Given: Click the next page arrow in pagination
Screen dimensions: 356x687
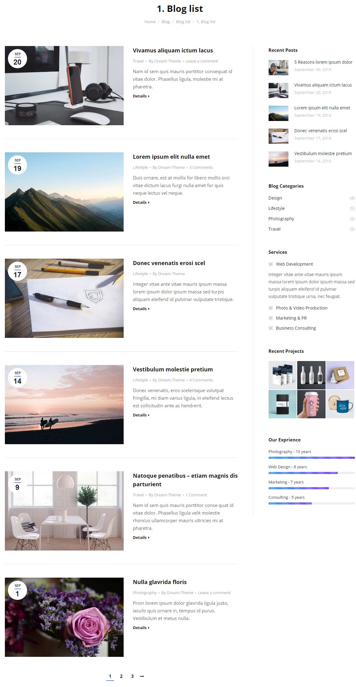Looking at the screenshot, I should tap(142, 676).
